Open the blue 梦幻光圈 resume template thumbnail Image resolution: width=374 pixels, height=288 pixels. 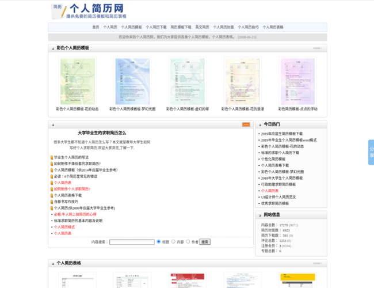[x=132, y=81]
